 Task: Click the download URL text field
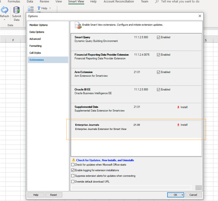131,188
